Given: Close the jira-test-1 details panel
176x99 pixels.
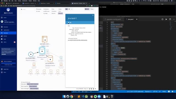Looking at the screenshot, I should tap(93, 15).
